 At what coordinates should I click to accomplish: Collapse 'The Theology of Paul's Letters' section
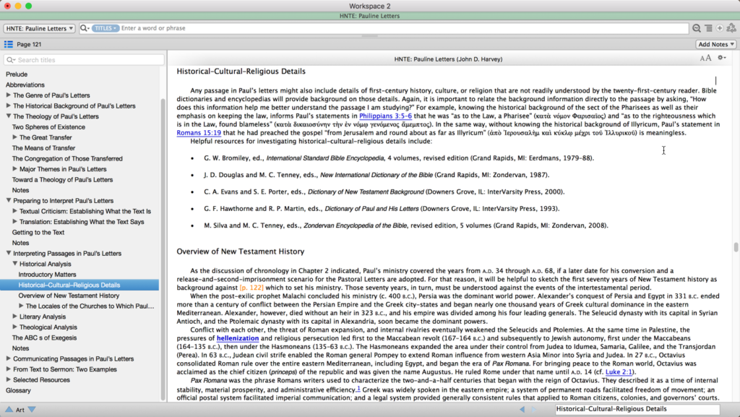coord(7,116)
